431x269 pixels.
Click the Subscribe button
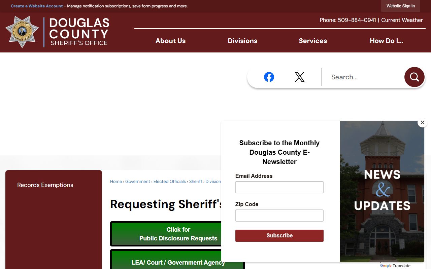[279, 236]
